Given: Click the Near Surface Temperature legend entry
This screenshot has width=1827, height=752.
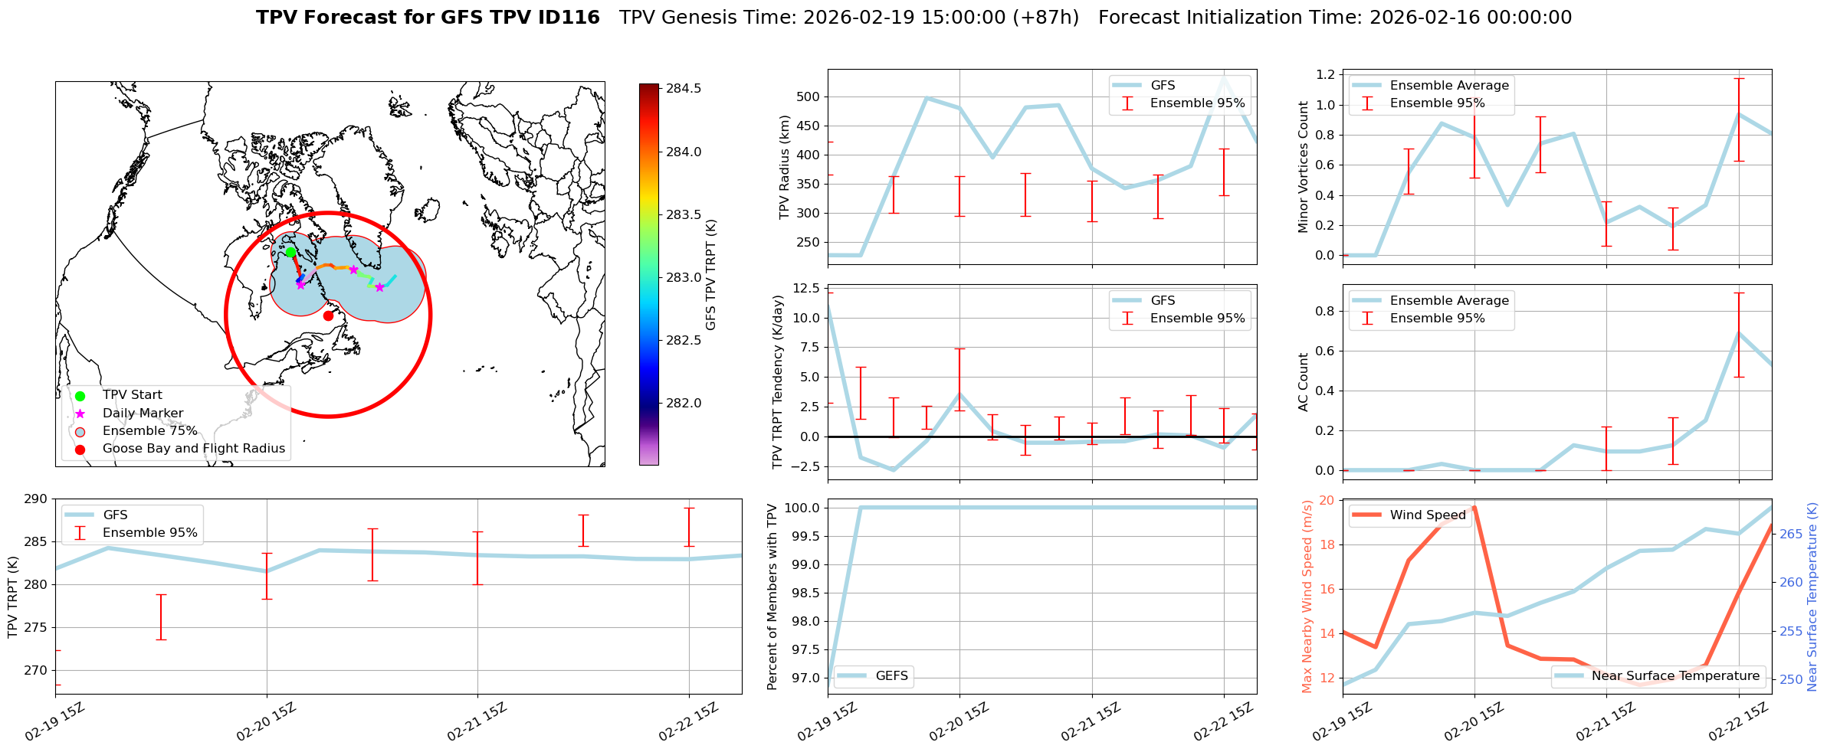Looking at the screenshot, I should coord(1659,675).
